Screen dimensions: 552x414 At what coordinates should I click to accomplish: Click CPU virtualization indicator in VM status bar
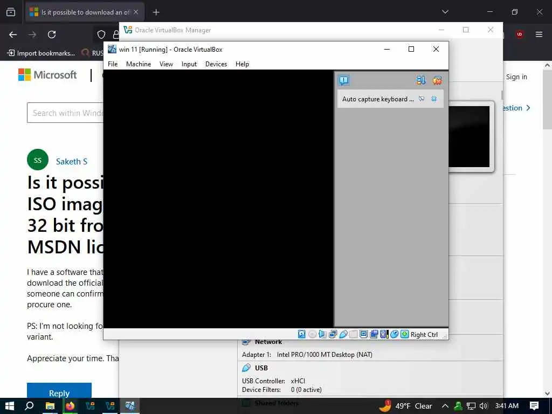coord(384,334)
